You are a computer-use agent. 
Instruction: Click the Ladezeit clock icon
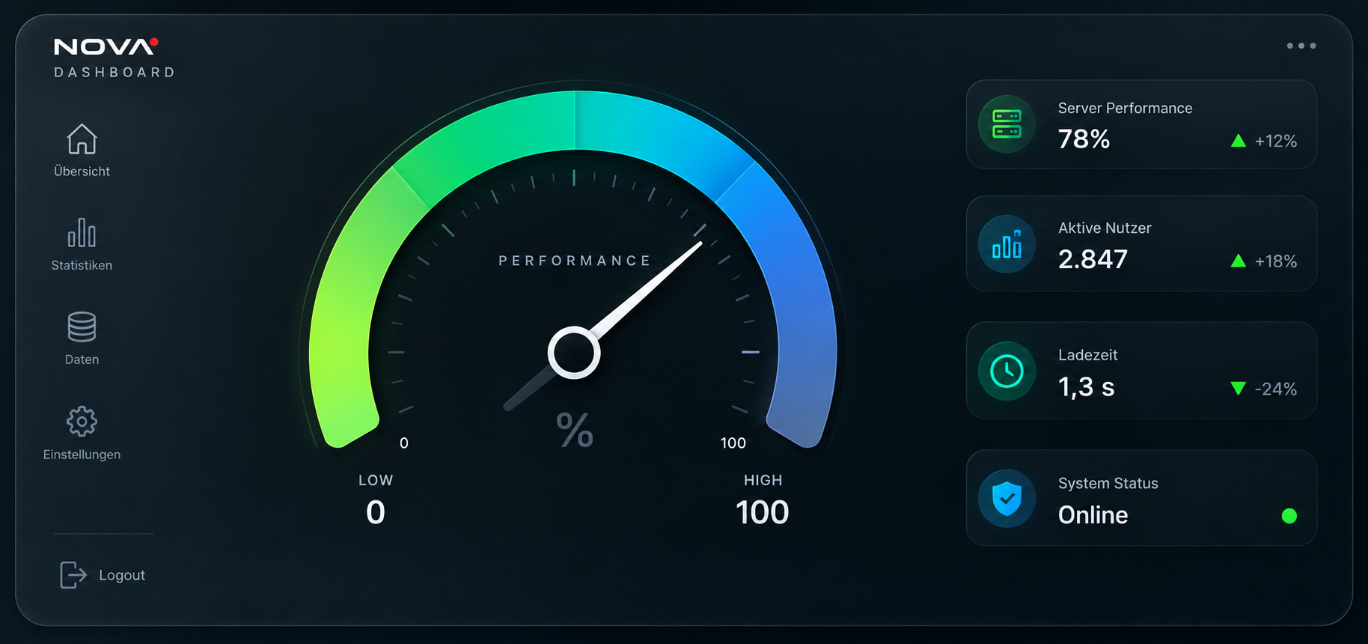tap(1007, 371)
